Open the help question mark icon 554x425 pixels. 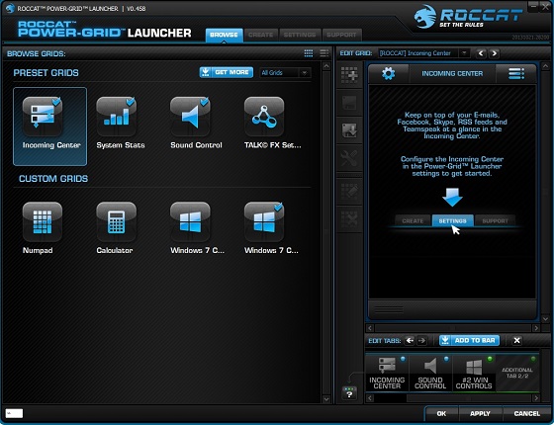pos(349,393)
